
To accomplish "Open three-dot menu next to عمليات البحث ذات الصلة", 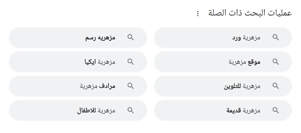I will click(198, 14).
